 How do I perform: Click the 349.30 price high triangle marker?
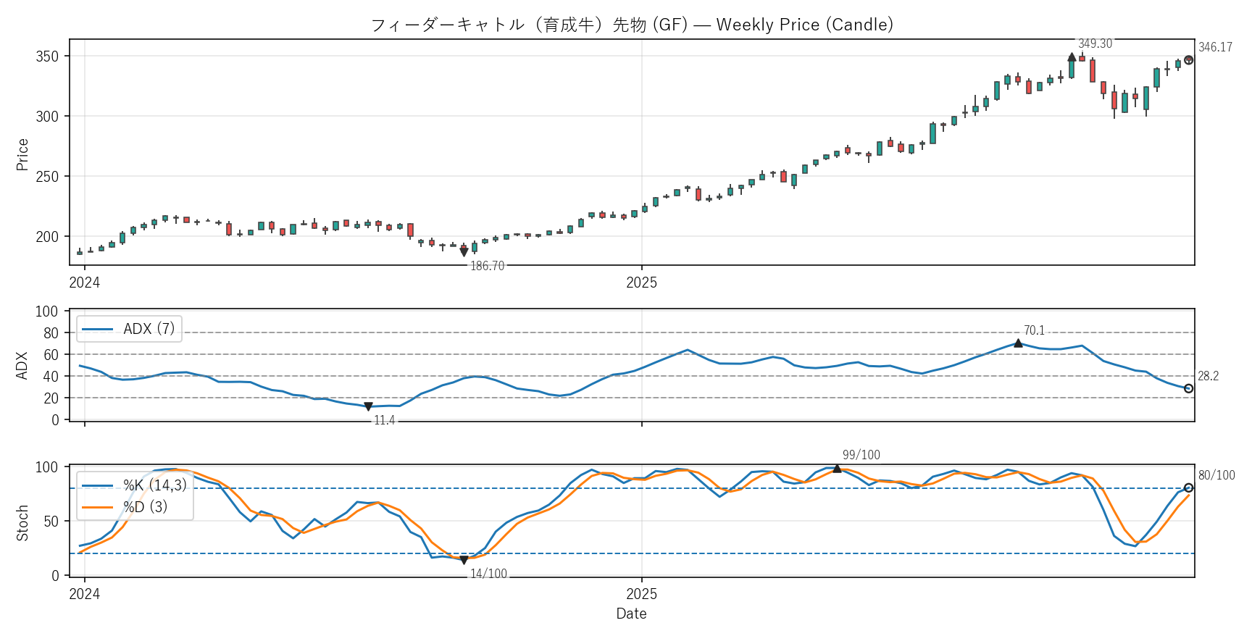click(1072, 57)
